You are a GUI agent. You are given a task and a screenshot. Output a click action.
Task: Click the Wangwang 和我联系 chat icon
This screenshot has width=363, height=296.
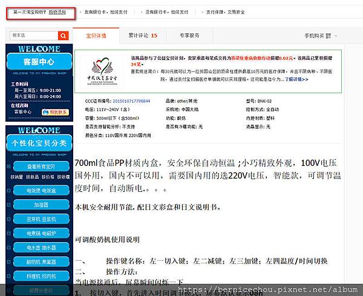[55, 112]
